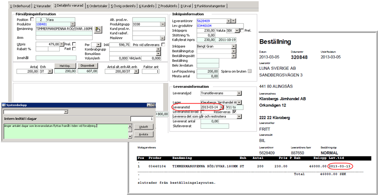Click the Lev.produktnr field 03440104

(220, 26)
